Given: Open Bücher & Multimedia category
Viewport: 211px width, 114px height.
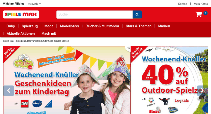Looking at the screenshot, I should [x=102, y=26].
